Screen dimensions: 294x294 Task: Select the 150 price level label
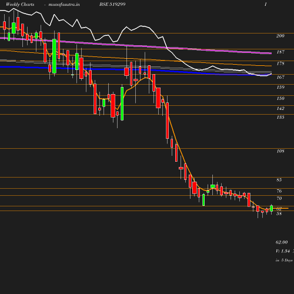point(280,98)
